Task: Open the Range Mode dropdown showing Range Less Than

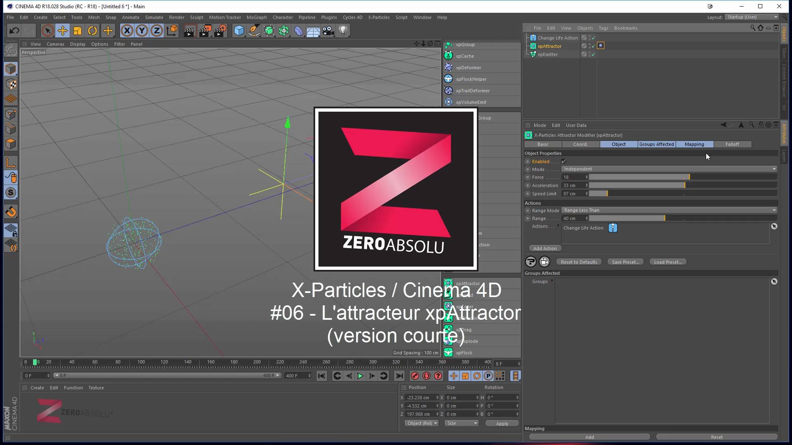Action: click(668, 210)
